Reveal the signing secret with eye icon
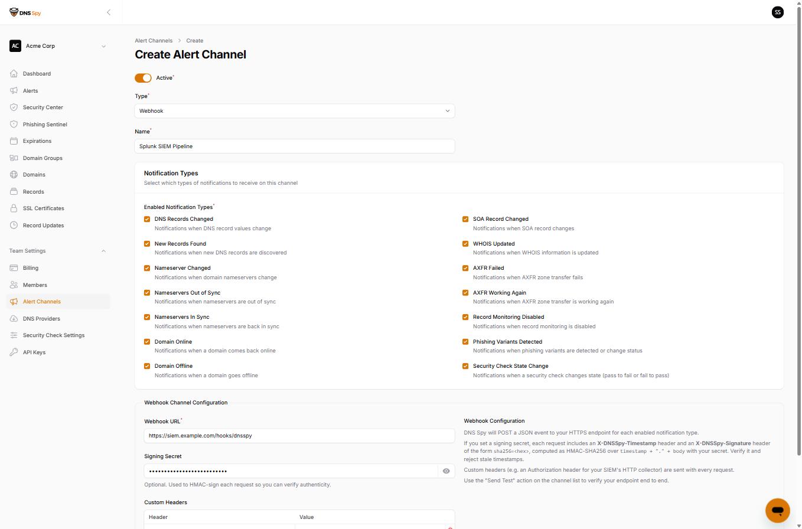 point(446,471)
